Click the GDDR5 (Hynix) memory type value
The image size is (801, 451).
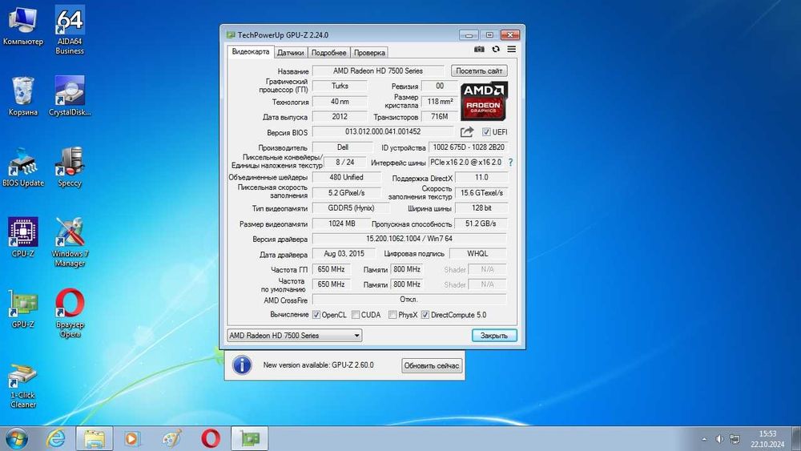click(351, 208)
